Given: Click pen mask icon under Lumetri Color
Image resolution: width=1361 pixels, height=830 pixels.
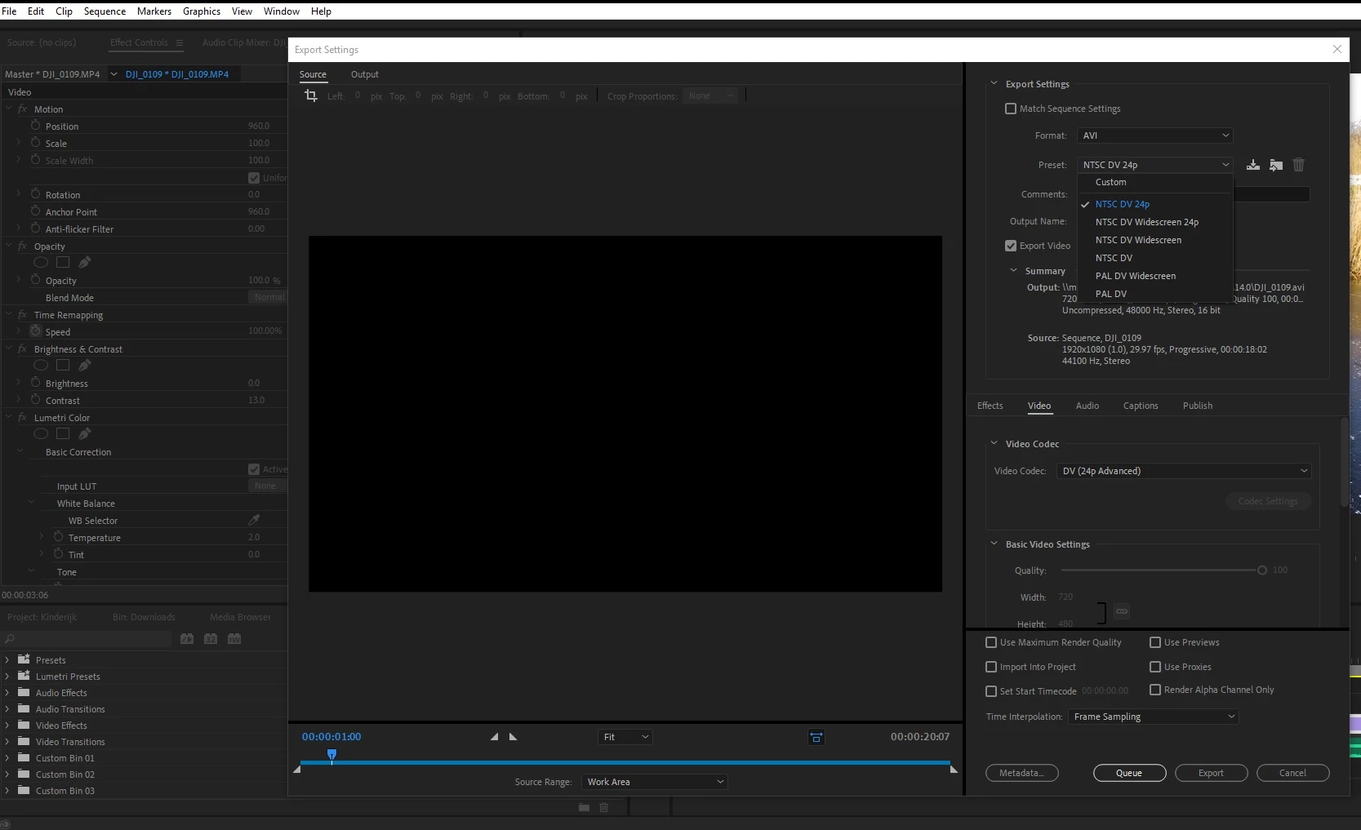Looking at the screenshot, I should 84,433.
